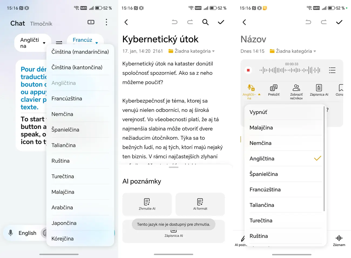Stop the recording with the red button
The height and width of the screenshot is (258, 351).
point(248,70)
